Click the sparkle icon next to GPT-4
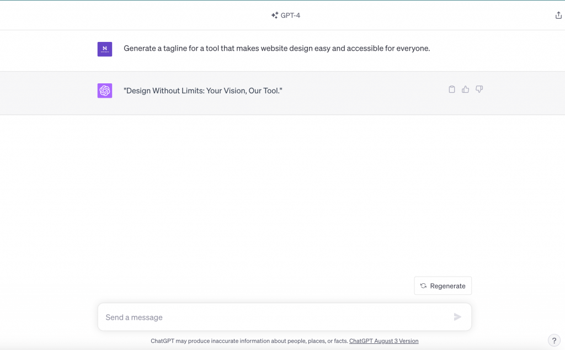 pyautogui.click(x=274, y=15)
